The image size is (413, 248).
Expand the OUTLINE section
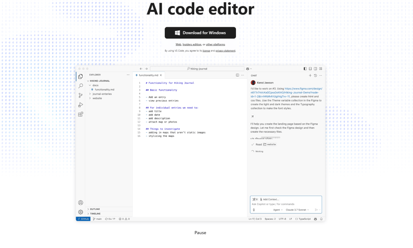tap(95, 209)
